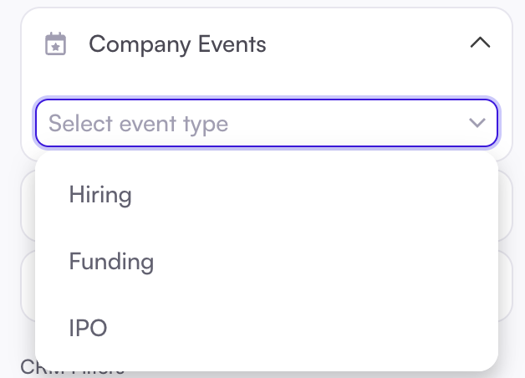This screenshot has width=525, height=378.
Task: Select the Hiring event type option
Action: 100,195
